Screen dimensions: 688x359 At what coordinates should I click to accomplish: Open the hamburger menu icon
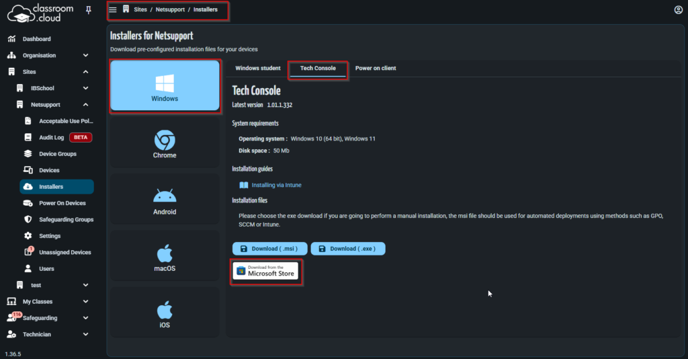113,9
